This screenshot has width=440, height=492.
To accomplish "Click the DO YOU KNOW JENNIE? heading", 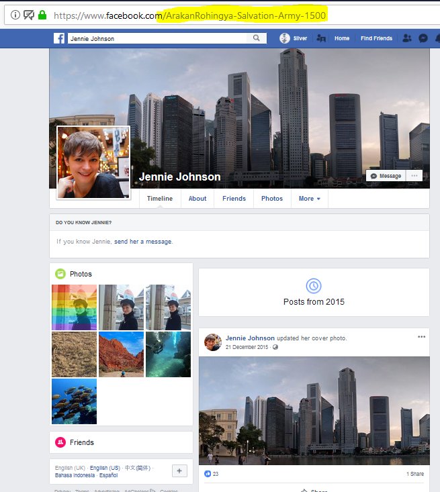I will coord(83,222).
